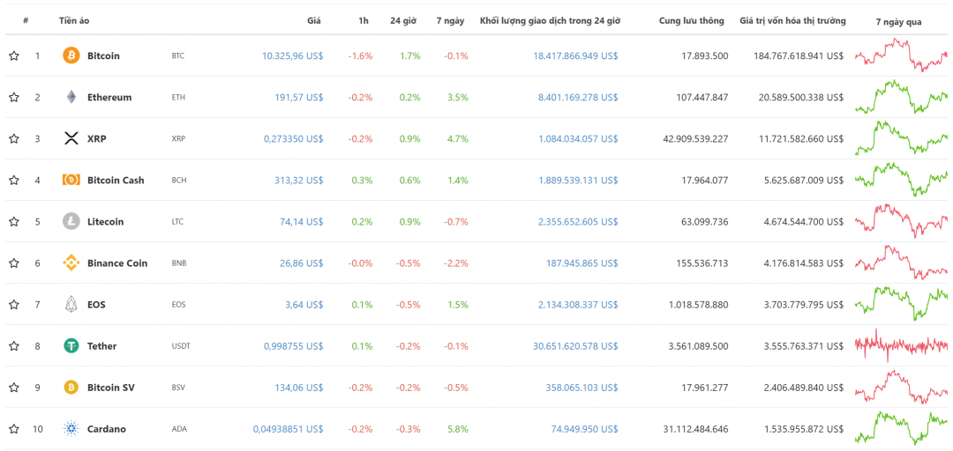Mark Litecoin with the star icon

click(14, 222)
